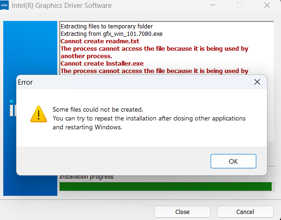The width and height of the screenshot is (281, 220).
Task: Click 'Extracting files to temporary folder' line
Action: coord(107,27)
